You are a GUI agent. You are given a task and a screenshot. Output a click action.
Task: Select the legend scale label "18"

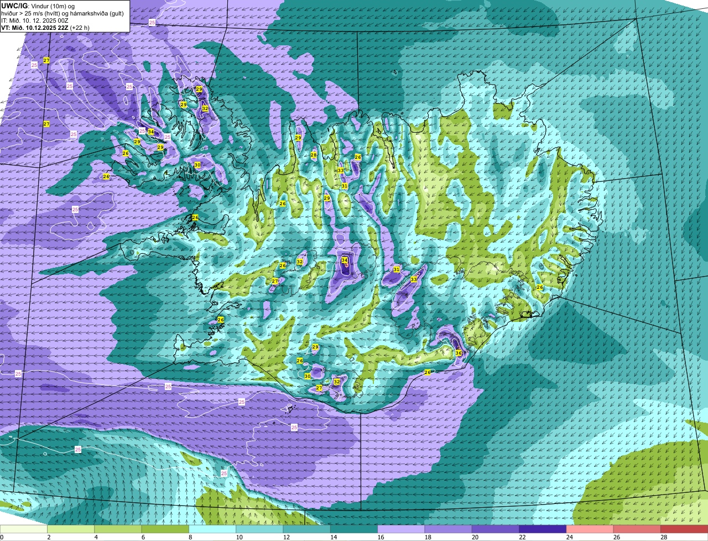point(428,537)
